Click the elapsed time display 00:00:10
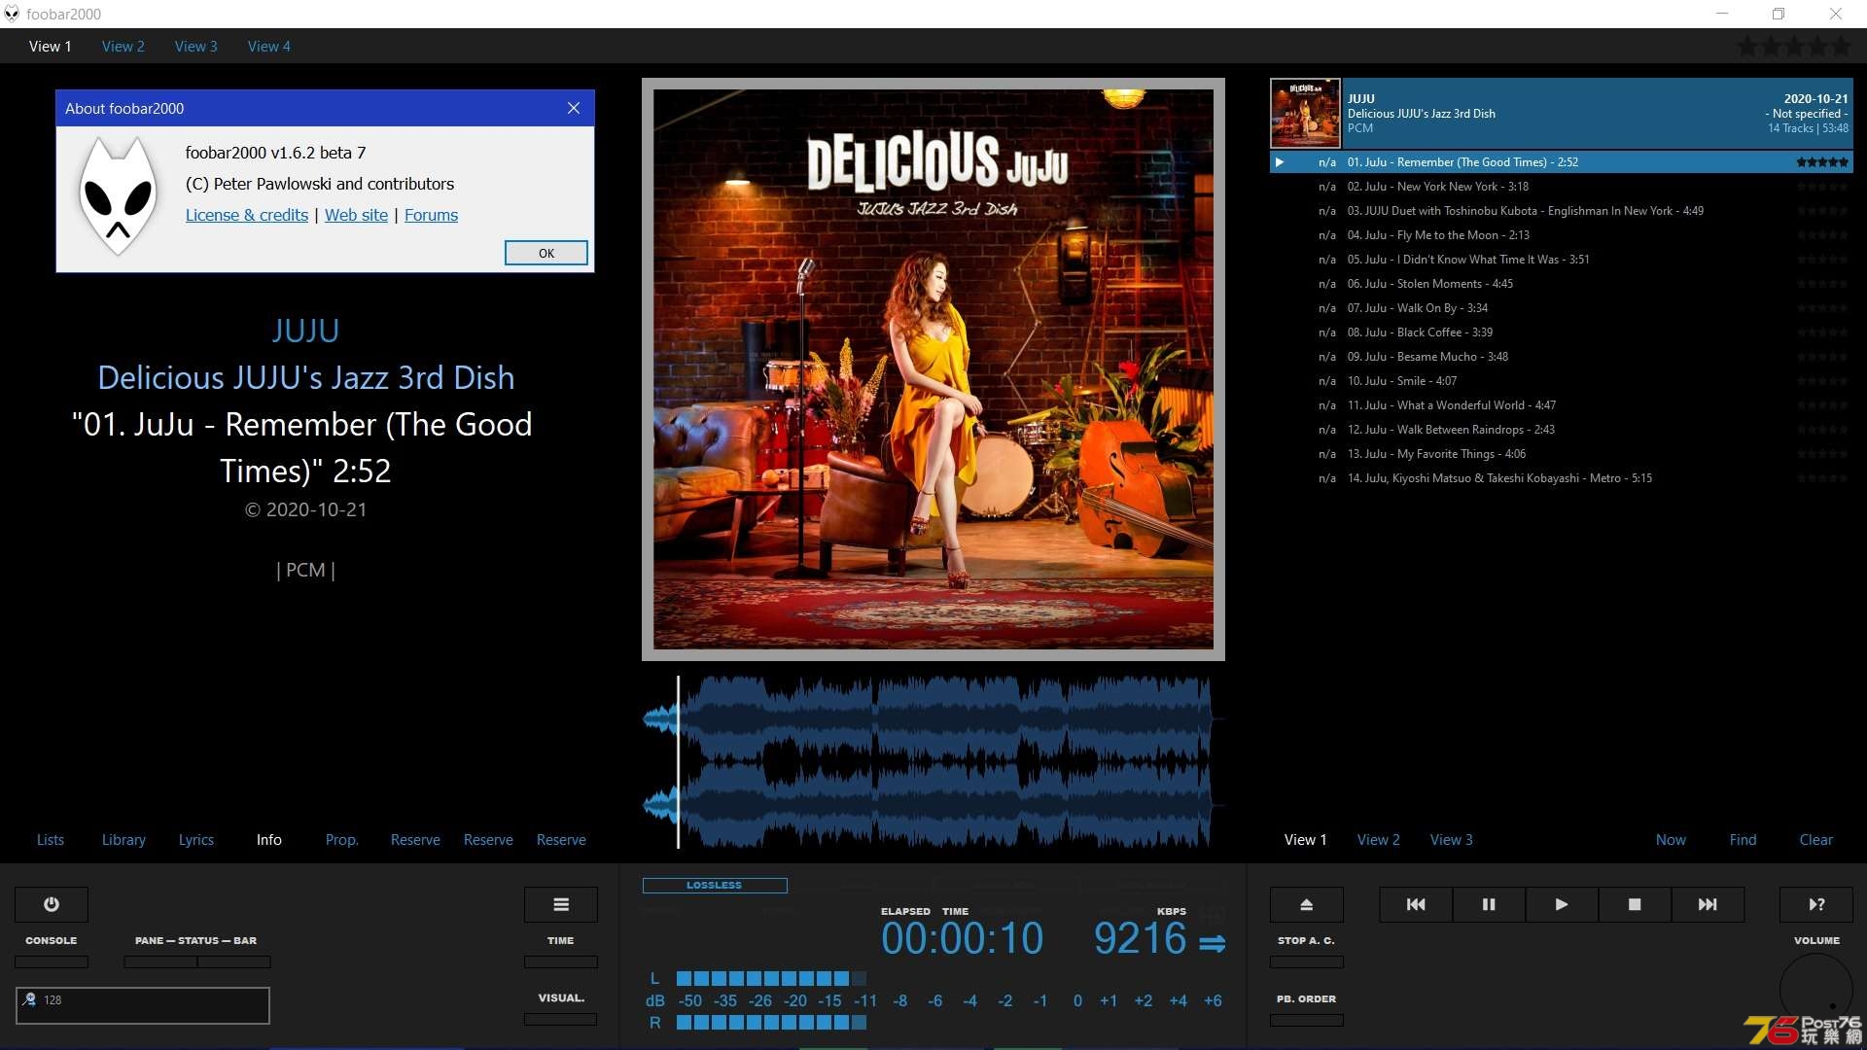1867x1050 pixels. pyautogui.click(x=962, y=939)
